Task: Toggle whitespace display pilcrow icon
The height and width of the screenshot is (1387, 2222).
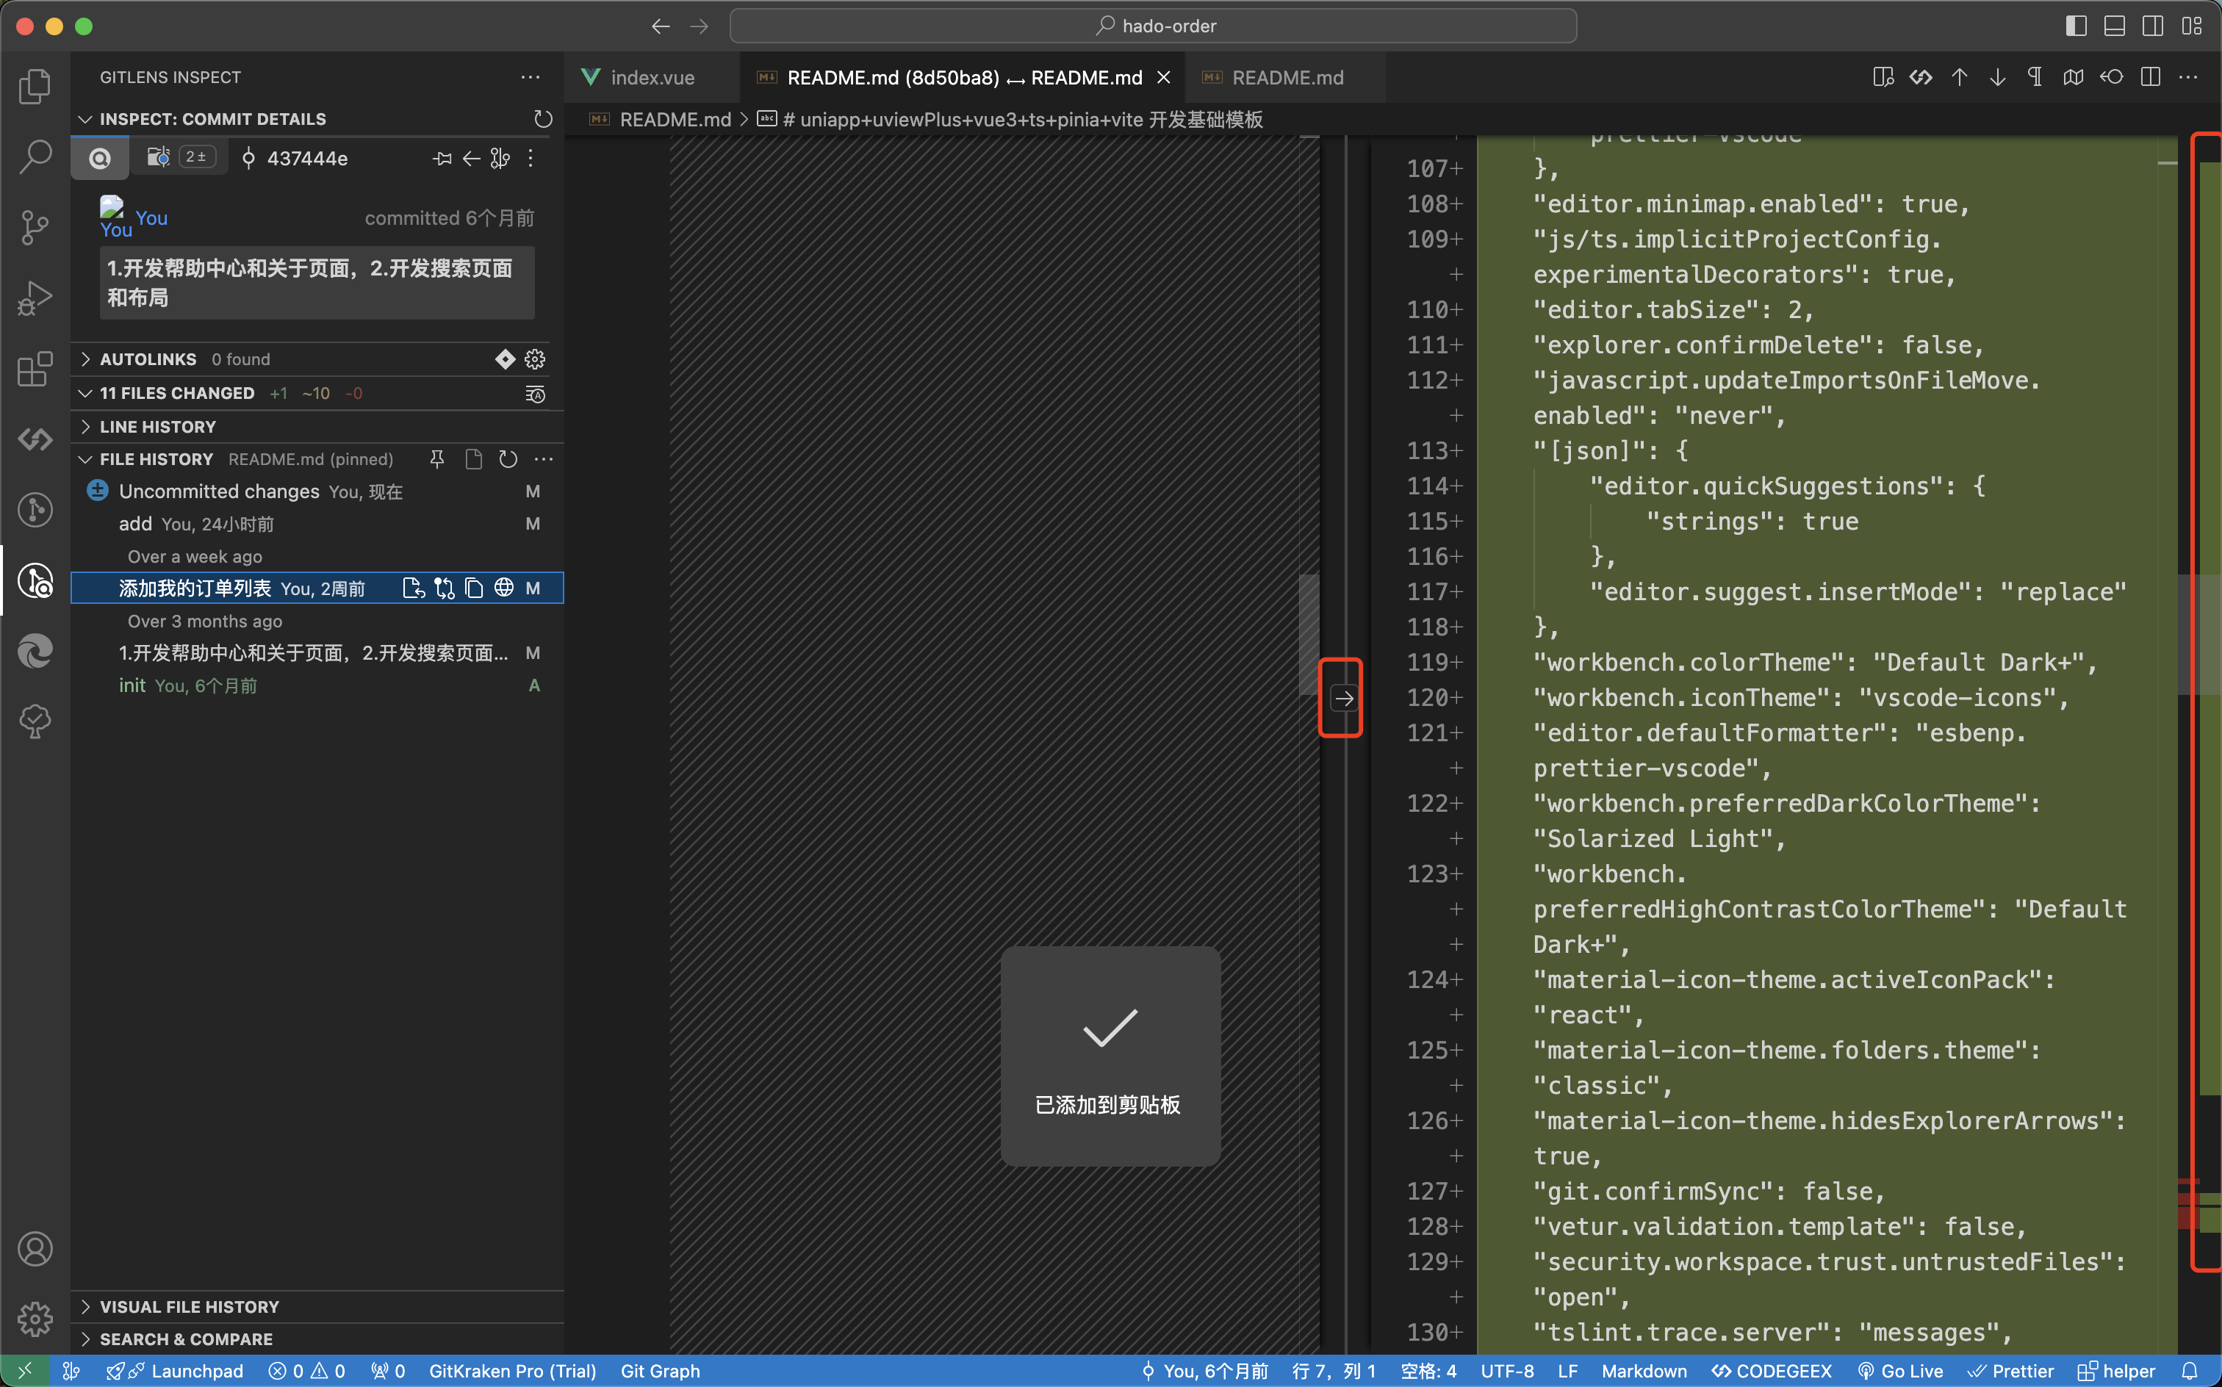Action: coord(2035,78)
